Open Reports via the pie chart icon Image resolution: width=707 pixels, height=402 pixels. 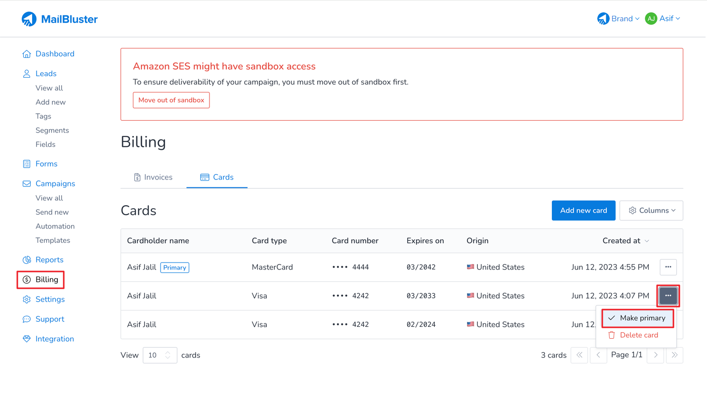(27, 260)
